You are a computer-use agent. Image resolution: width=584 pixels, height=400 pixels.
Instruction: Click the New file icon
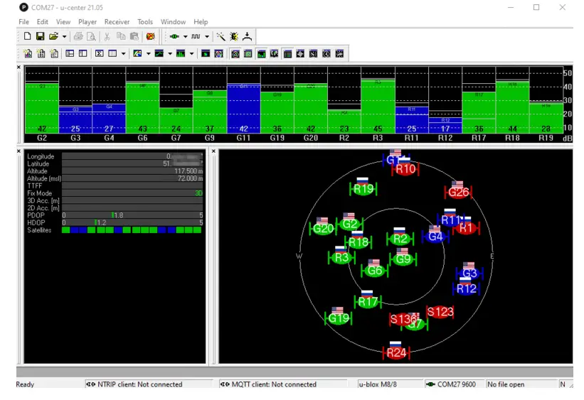(x=28, y=36)
